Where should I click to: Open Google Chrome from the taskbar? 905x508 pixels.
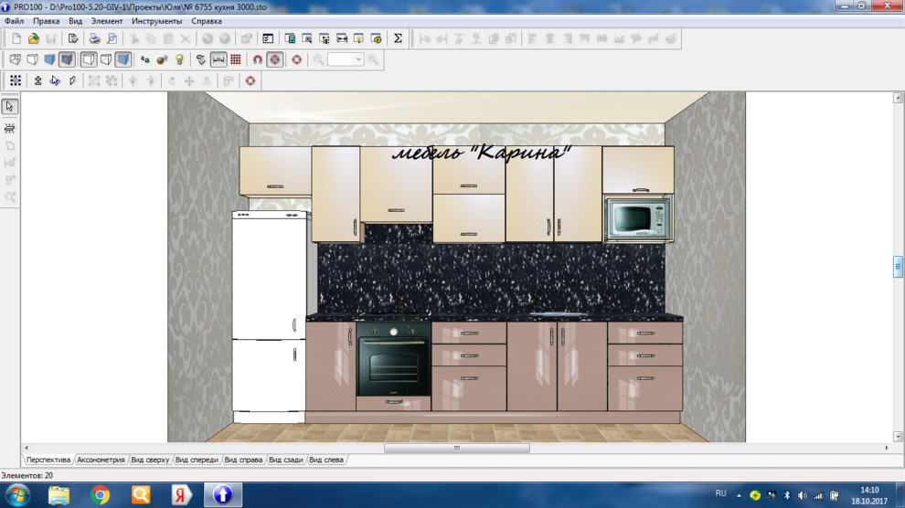101,495
